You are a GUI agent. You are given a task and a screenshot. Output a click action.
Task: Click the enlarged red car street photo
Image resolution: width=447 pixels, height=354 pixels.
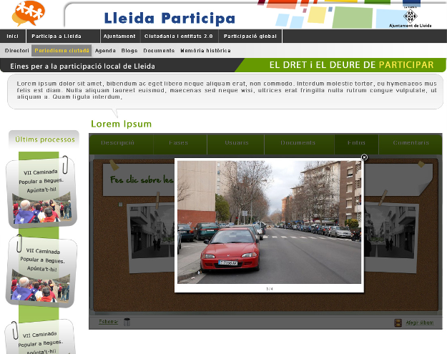tap(269, 222)
